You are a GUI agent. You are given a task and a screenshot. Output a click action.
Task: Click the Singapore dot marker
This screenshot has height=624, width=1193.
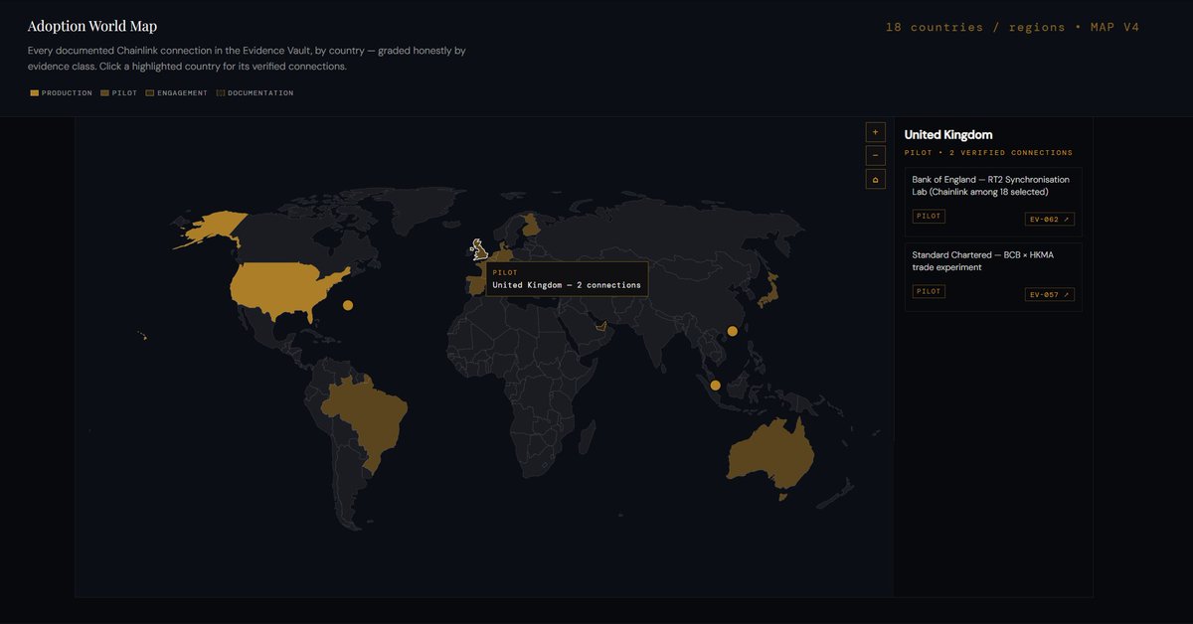pos(715,386)
